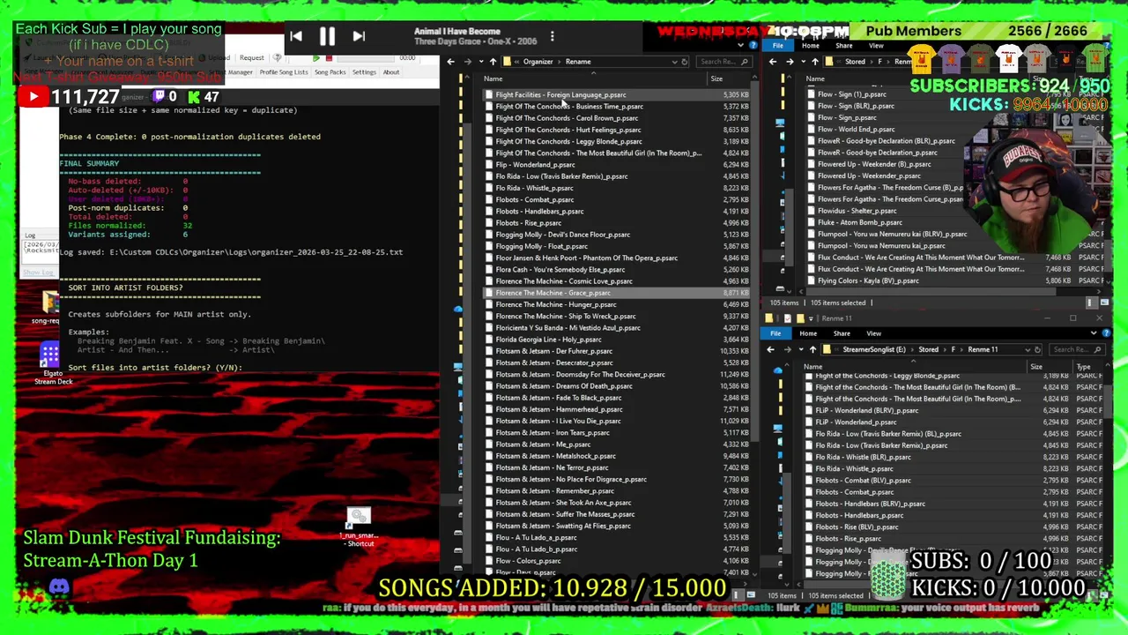Click Request button in Rocksmith tool toolbar
The image size is (1128, 635).
(251, 58)
